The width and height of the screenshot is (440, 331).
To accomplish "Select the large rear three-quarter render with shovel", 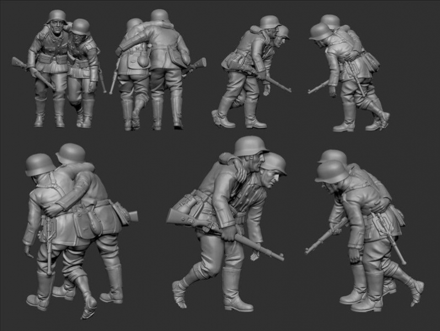I will click(81, 231).
